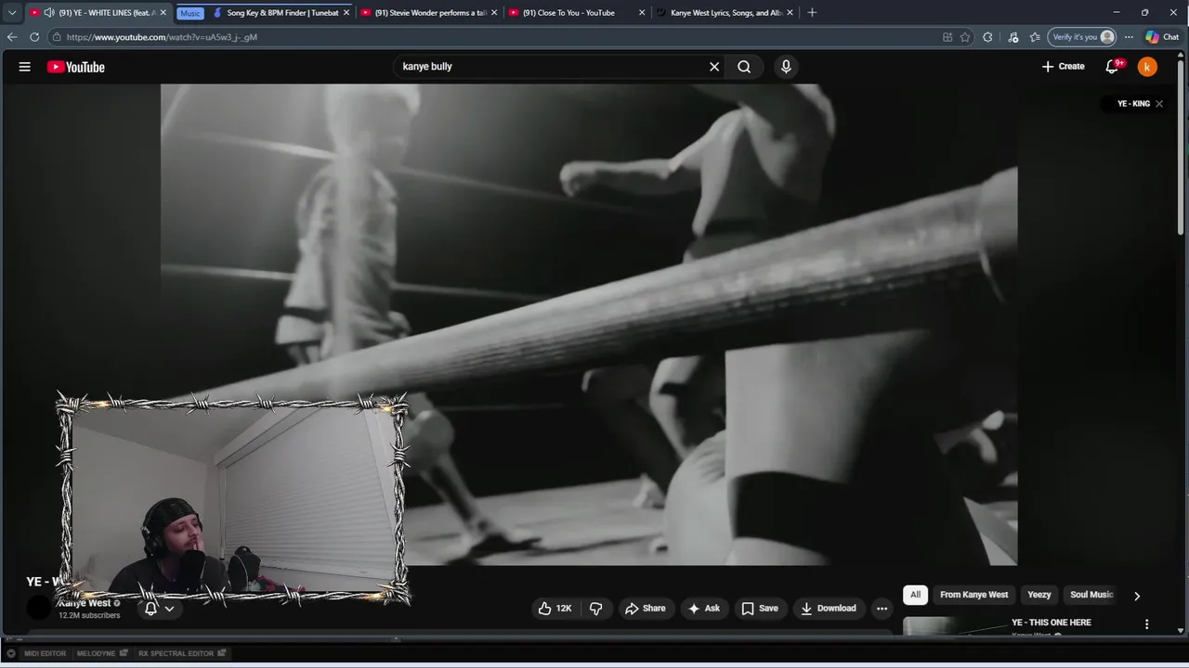Open the Copilot Chat button
1189x668 pixels.
(1162, 37)
